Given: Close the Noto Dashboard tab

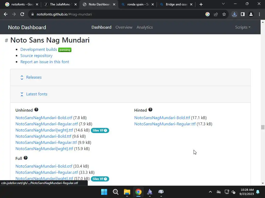Looking at the screenshot, I should (x=114, y=4).
